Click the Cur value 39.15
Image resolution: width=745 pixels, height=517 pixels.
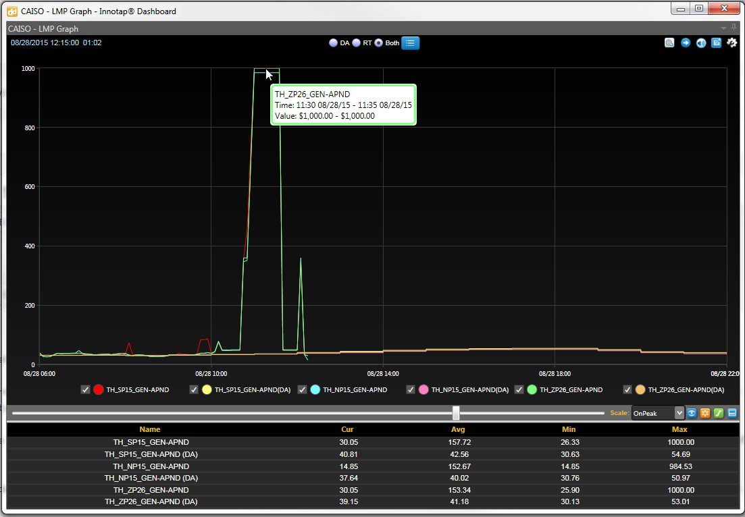tap(349, 501)
